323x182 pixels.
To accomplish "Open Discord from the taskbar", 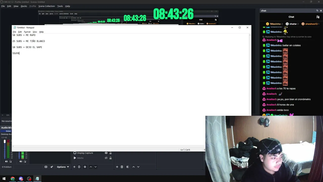I will (21, 179).
